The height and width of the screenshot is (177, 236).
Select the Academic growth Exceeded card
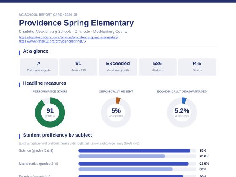click(x=118, y=67)
